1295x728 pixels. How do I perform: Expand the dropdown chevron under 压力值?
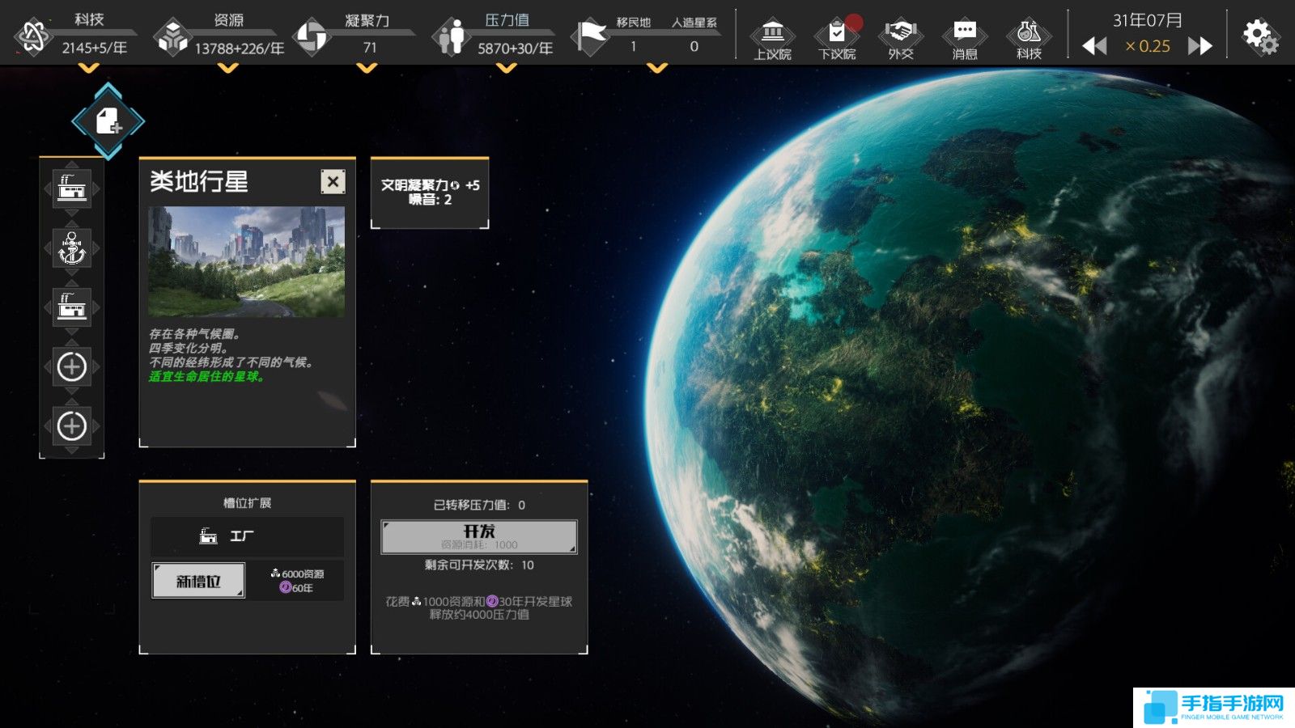click(x=507, y=68)
